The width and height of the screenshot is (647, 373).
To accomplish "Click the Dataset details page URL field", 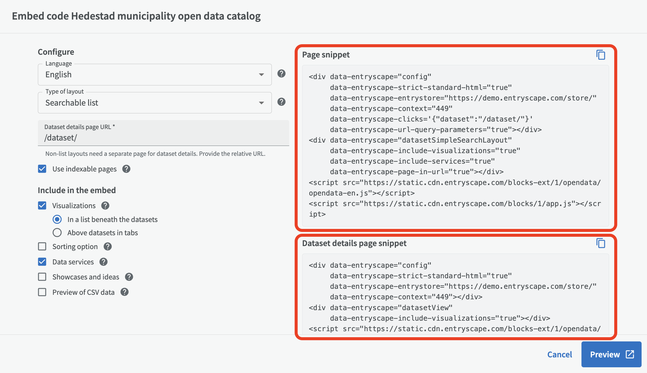I will tap(164, 133).
